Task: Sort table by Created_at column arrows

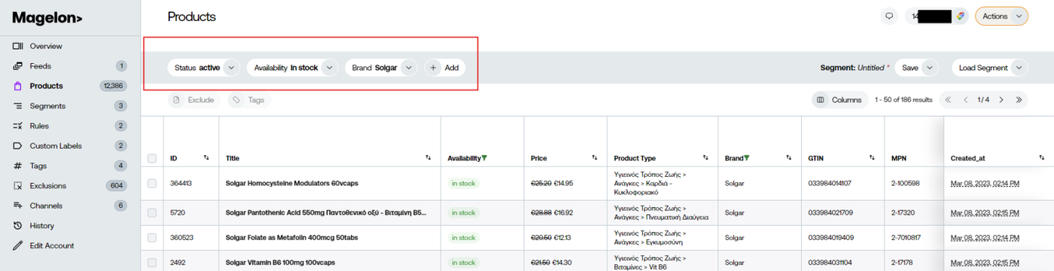Action: [1041, 158]
